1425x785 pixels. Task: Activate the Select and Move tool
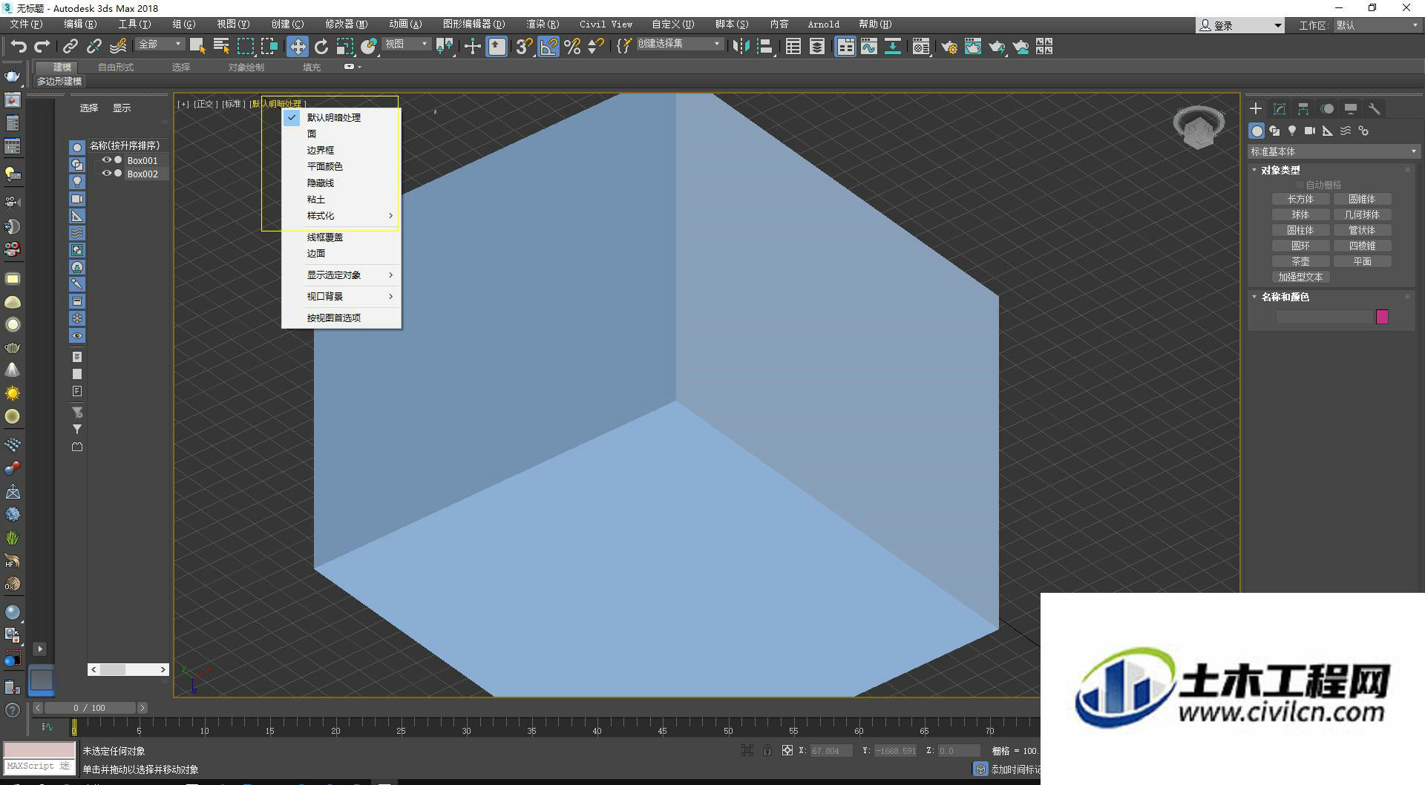297,47
